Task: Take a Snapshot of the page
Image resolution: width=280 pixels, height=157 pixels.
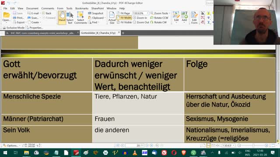Action: 96,14
